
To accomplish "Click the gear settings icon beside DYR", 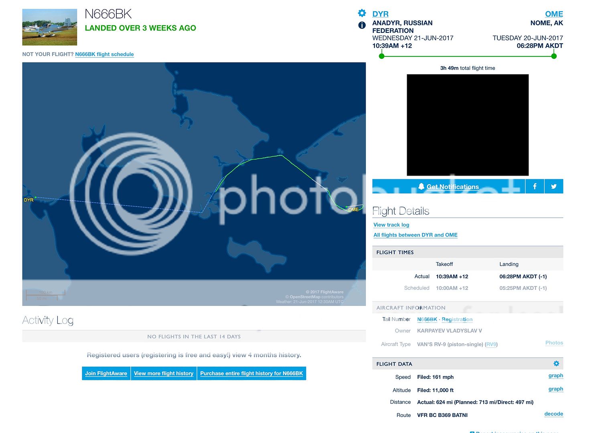I will point(362,13).
